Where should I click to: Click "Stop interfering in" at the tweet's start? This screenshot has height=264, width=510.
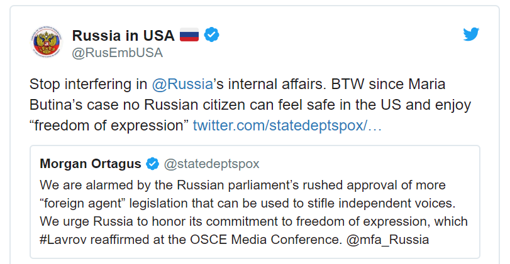[88, 84]
